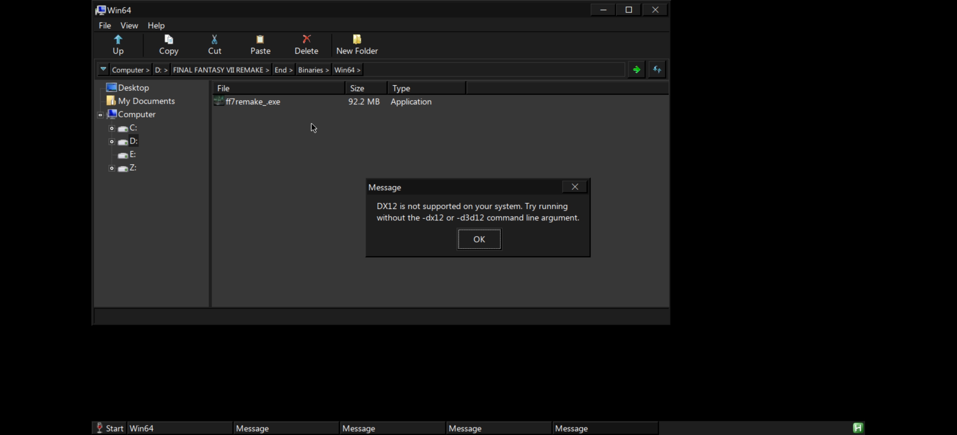Minimize the Win64 window
The image size is (957, 435).
(603, 10)
